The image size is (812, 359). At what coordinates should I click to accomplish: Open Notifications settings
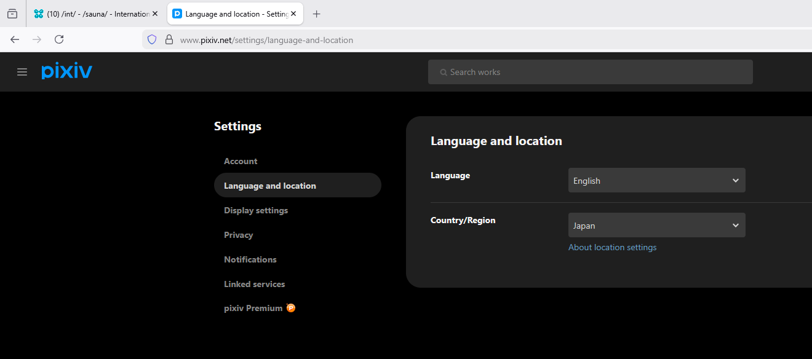tap(250, 259)
